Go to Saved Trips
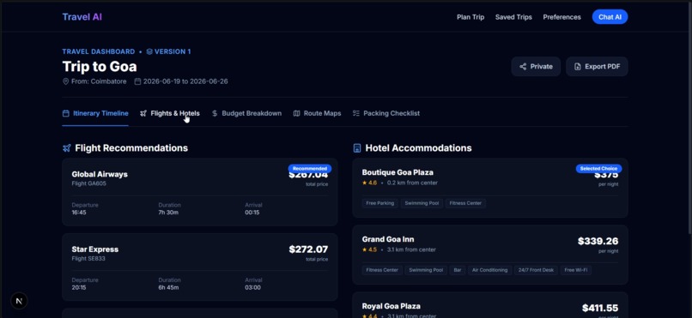Image resolution: width=692 pixels, height=318 pixels. pos(513,17)
